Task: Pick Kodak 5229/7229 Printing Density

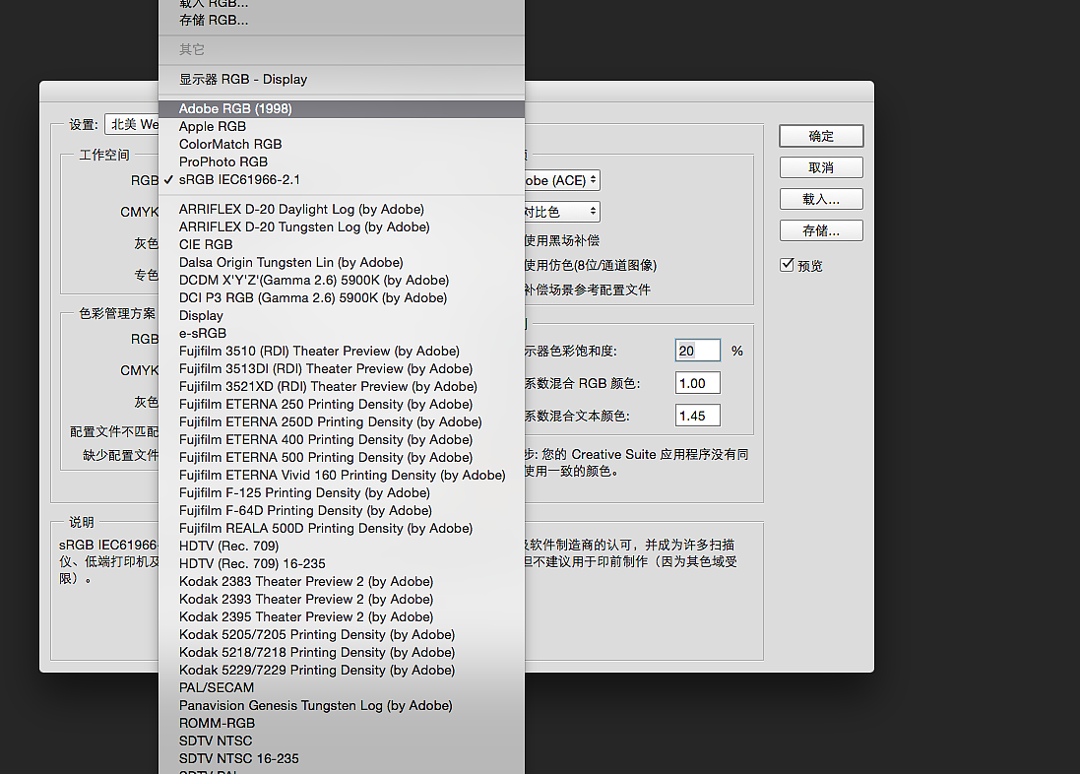Action: [341, 671]
